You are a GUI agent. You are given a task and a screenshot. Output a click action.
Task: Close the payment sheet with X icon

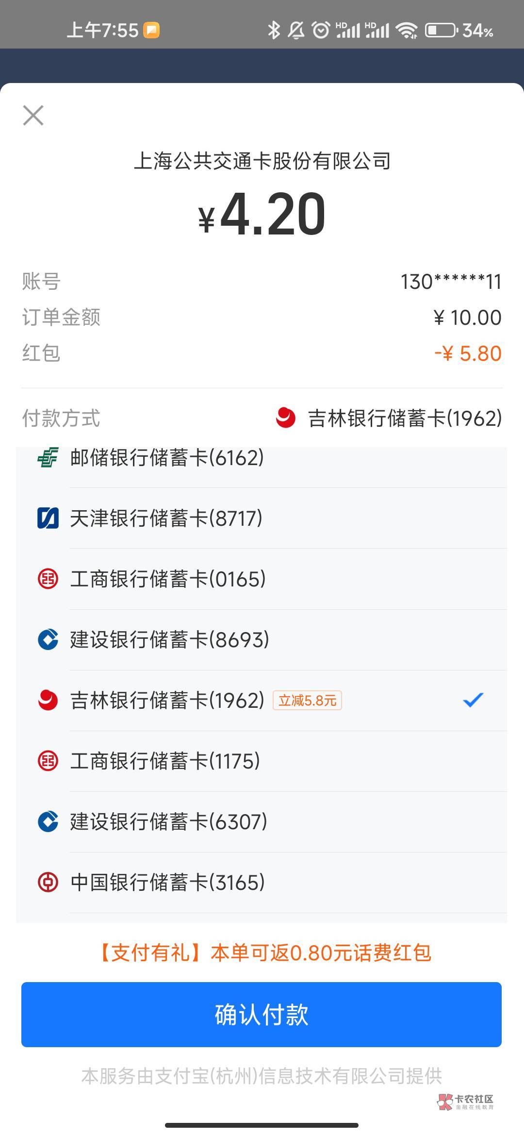tap(33, 116)
